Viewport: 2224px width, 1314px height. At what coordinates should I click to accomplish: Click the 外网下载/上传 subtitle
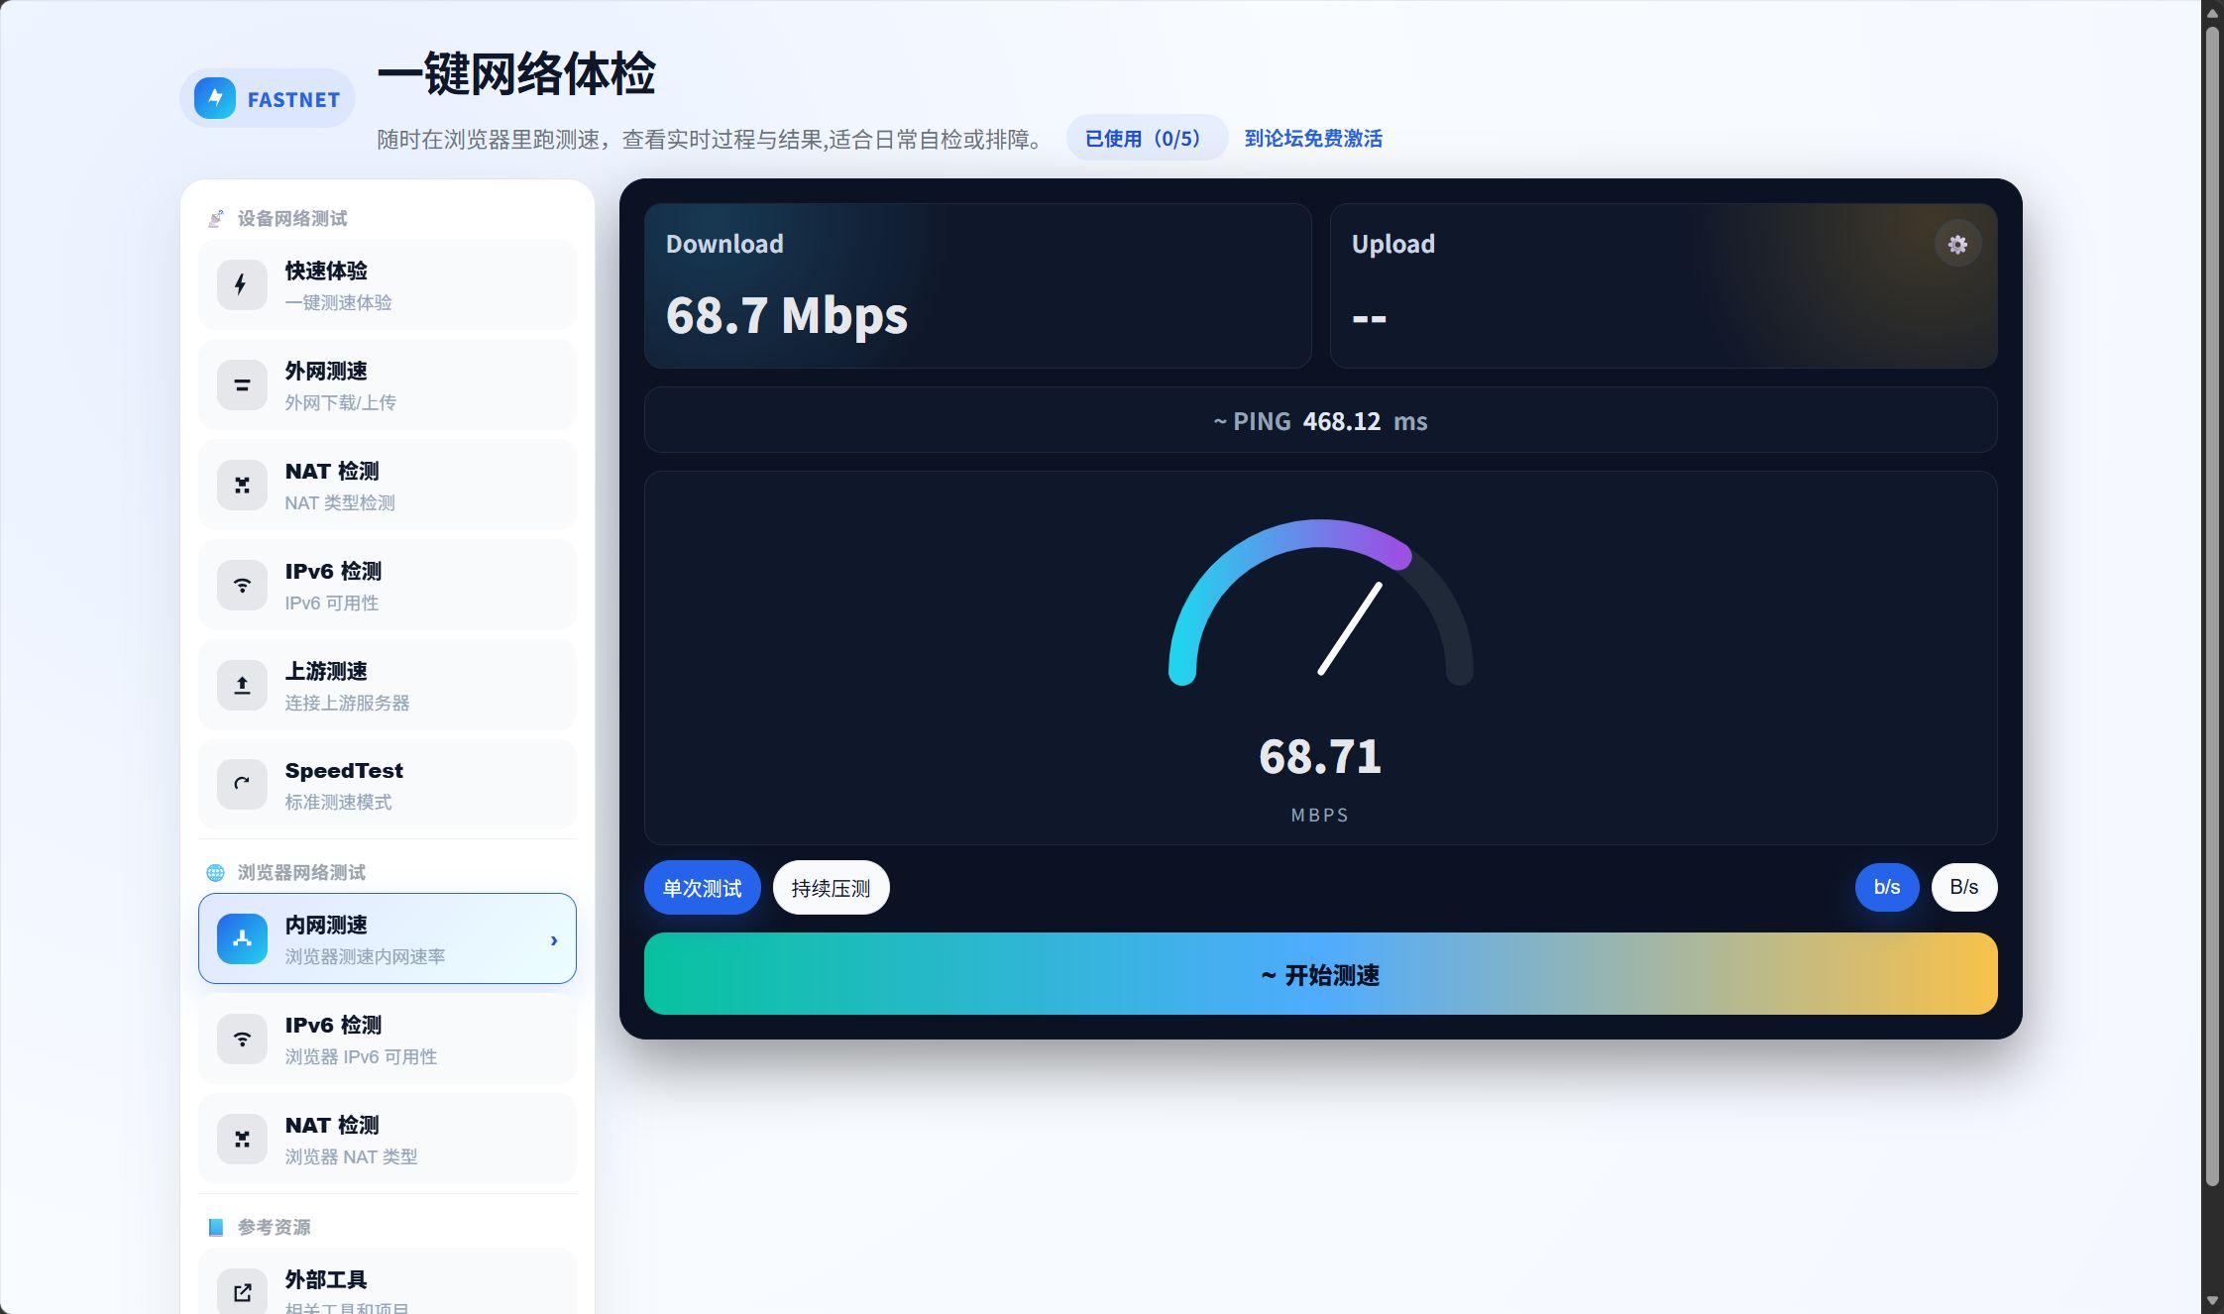[340, 403]
